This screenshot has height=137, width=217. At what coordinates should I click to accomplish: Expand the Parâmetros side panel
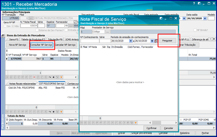click(x=3, y=121)
